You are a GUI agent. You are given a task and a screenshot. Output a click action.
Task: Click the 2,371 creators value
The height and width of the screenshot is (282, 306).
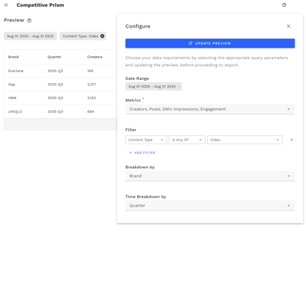tap(91, 85)
